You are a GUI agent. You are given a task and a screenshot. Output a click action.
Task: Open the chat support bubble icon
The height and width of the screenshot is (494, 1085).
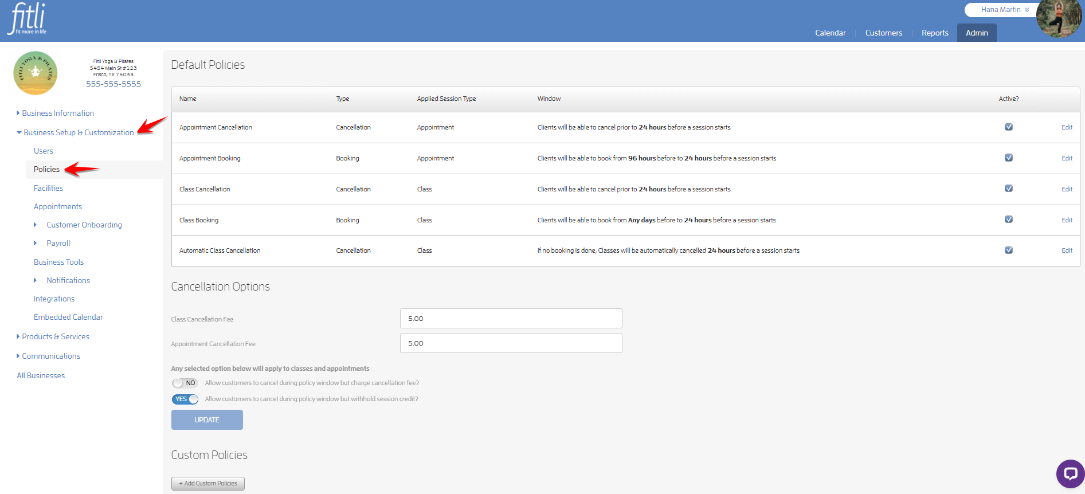[x=1070, y=473]
